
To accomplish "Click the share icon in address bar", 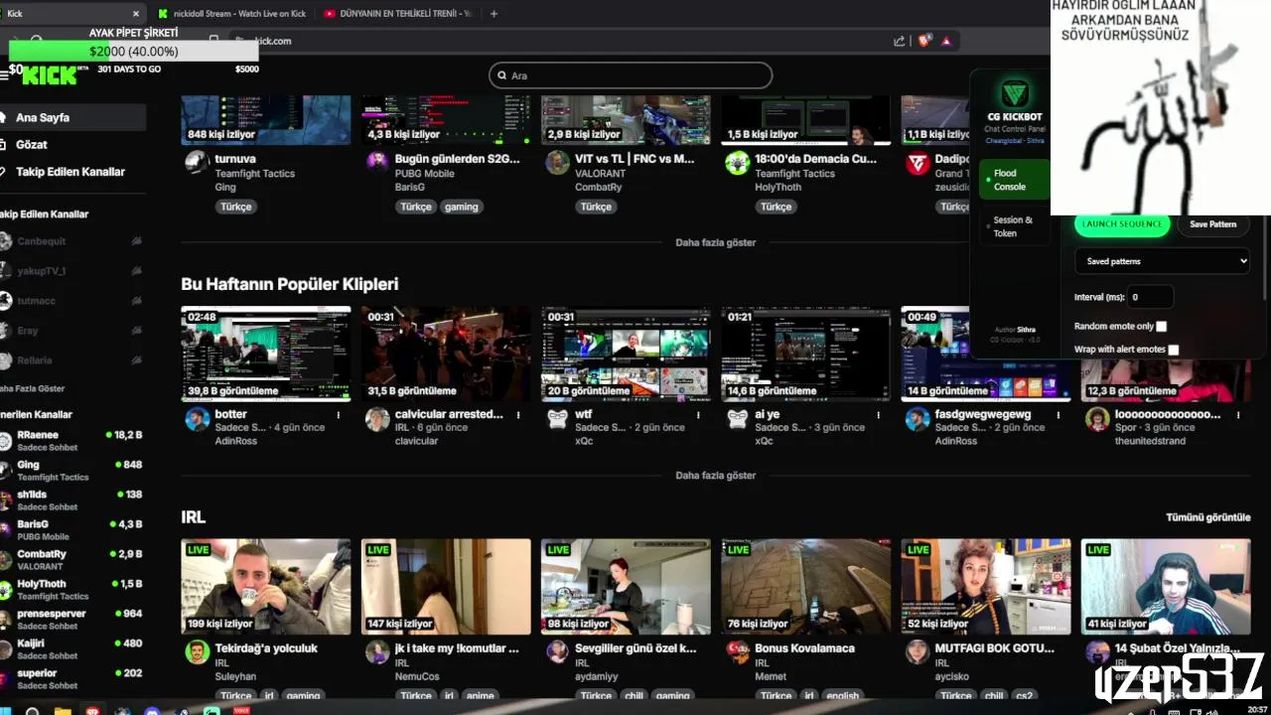I will pos(899,41).
